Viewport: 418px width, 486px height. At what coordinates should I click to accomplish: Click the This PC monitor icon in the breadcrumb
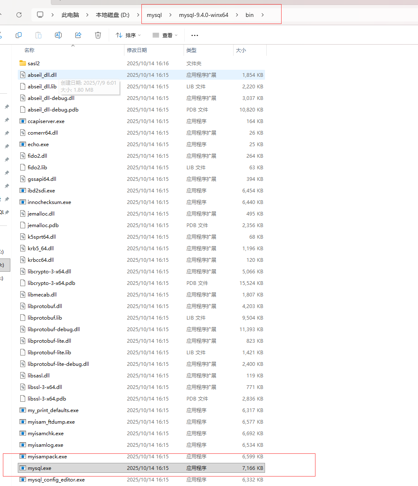tap(40, 15)
